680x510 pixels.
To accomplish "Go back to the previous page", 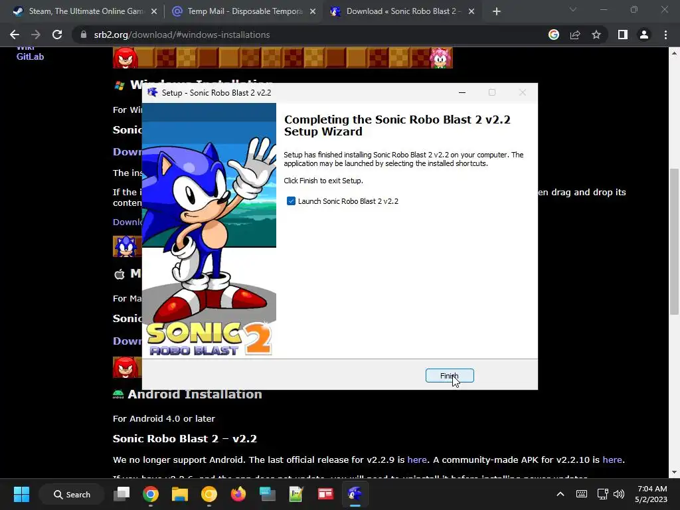I will [15, 35].
